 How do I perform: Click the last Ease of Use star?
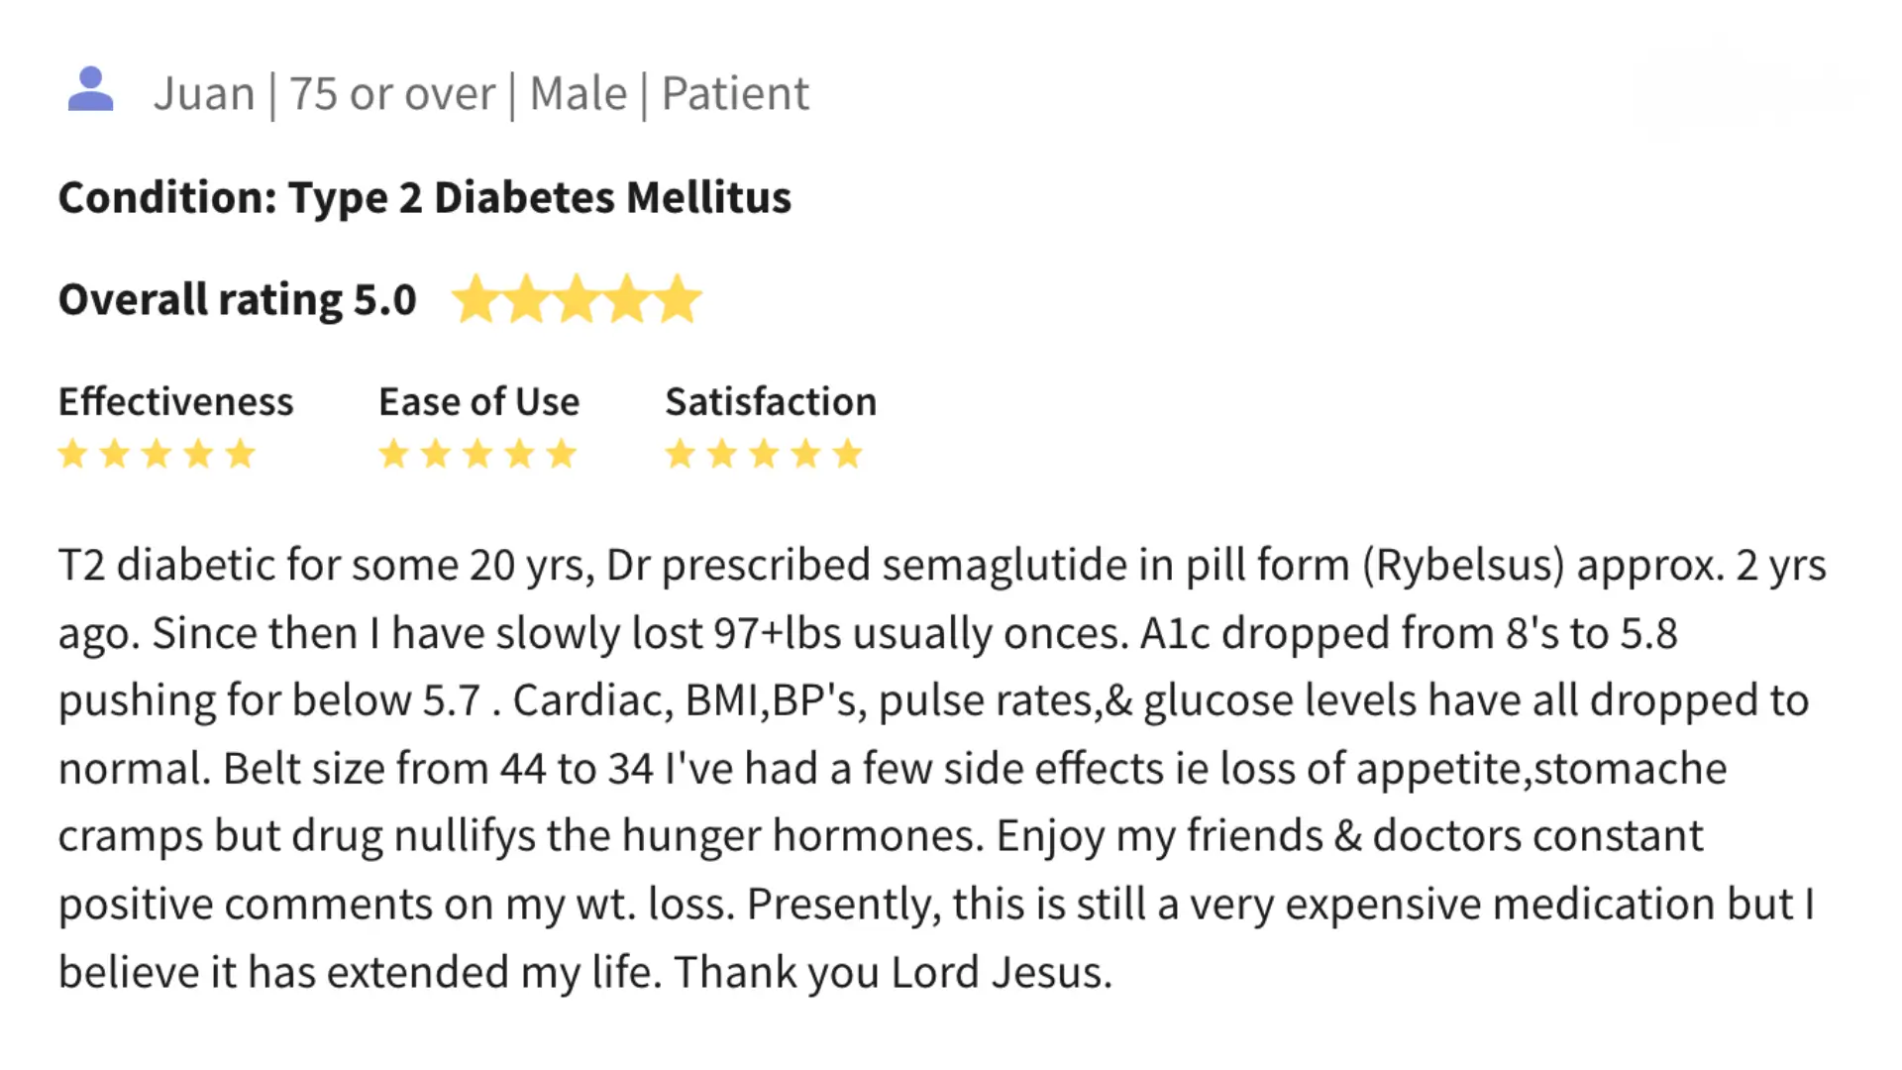tap(561, 454)
